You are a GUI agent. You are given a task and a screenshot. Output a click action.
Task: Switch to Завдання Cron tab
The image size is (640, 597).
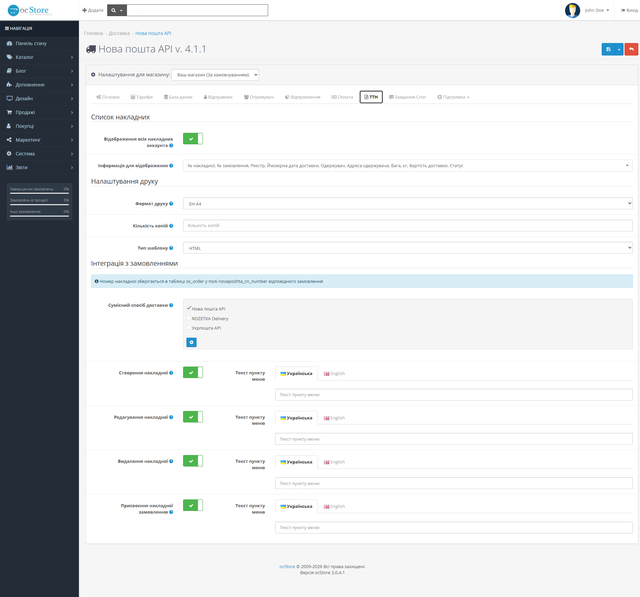coord(408,97)
